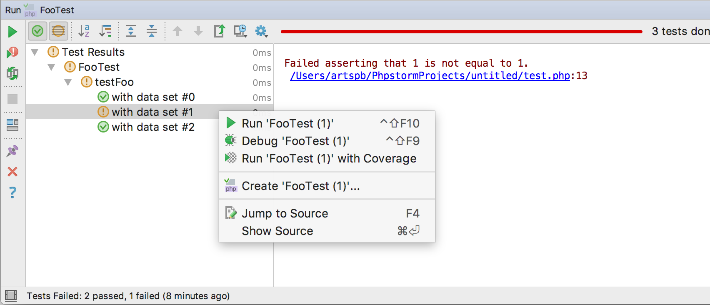Go to previous failed test
710x305 pixels.
177,31
